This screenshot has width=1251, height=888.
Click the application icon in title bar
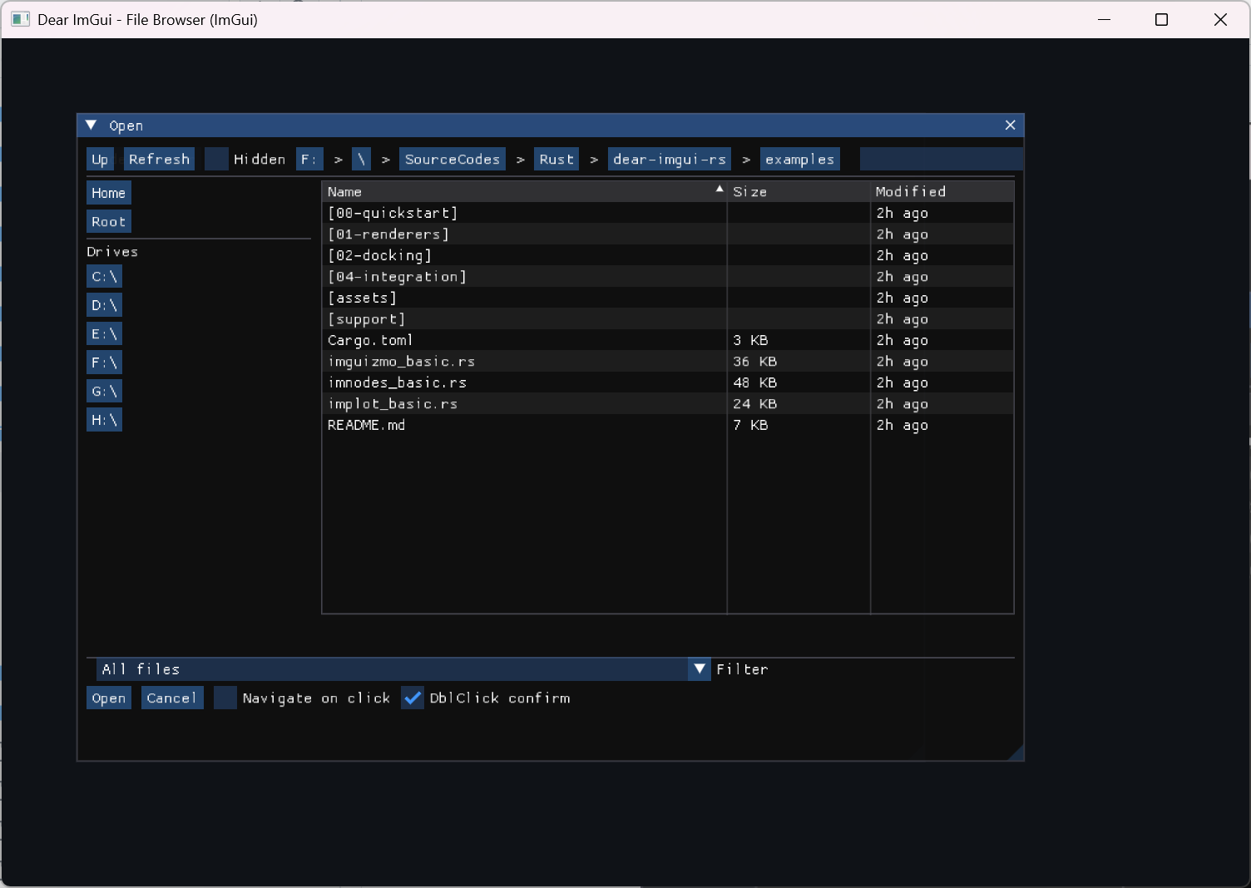click(x=20, y=19)
